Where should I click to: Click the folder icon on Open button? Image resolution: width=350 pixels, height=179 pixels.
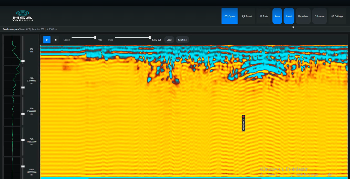click(x=226, y=16)
